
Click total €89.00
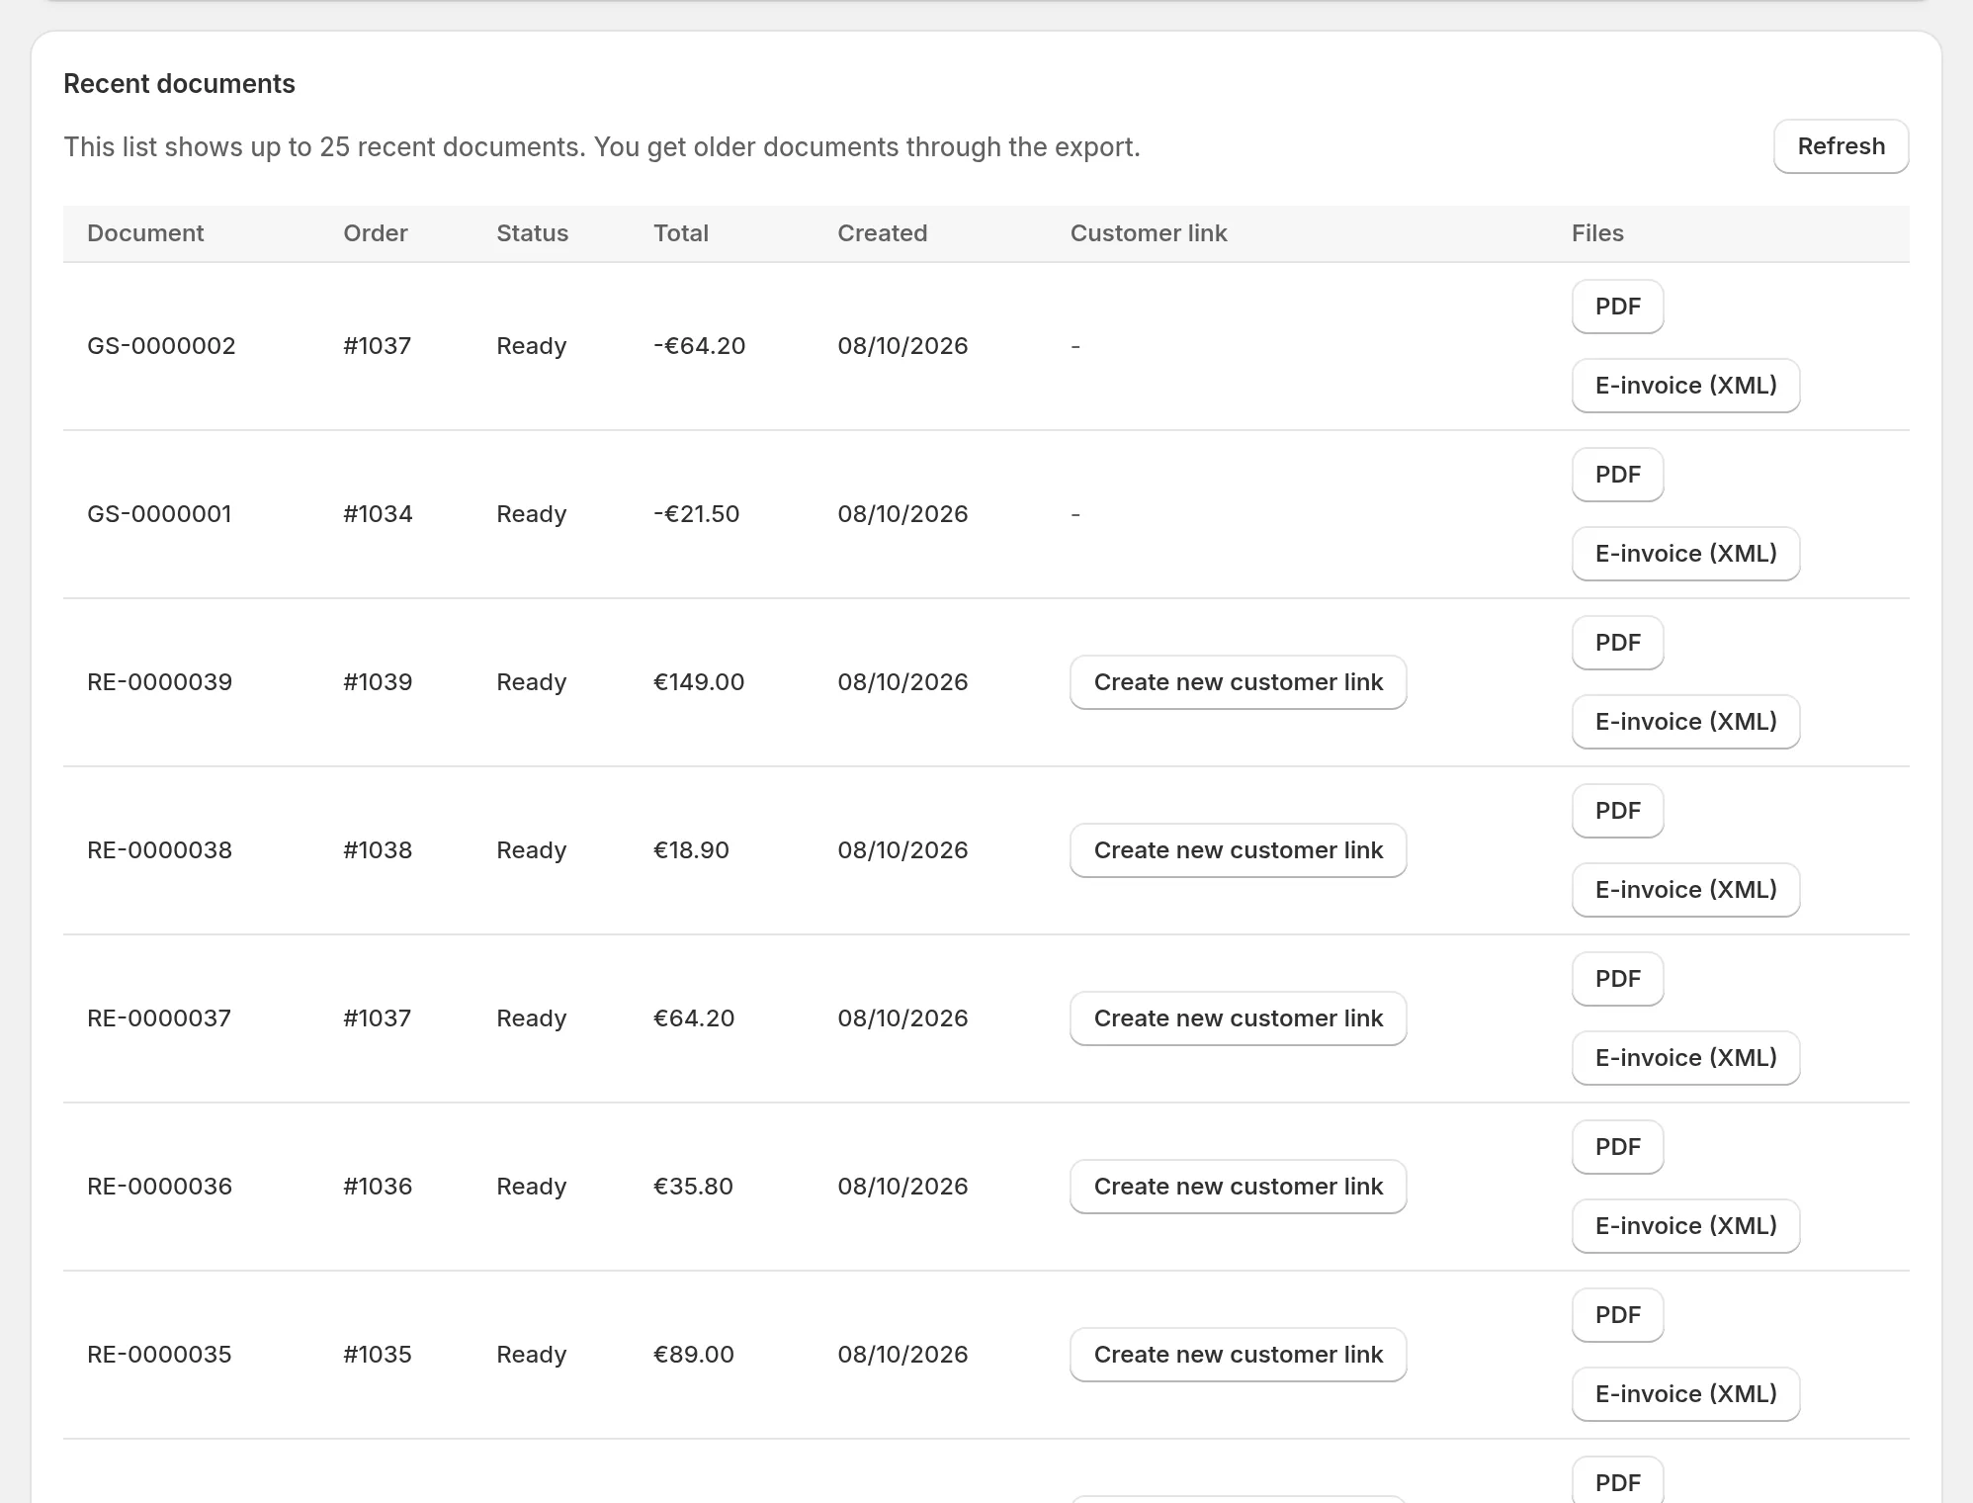(x=693, y=1355)
